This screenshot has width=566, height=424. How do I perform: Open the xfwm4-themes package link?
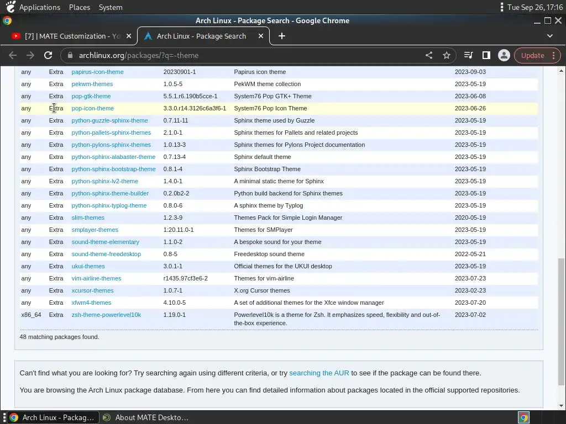click(x=91, y=303)
